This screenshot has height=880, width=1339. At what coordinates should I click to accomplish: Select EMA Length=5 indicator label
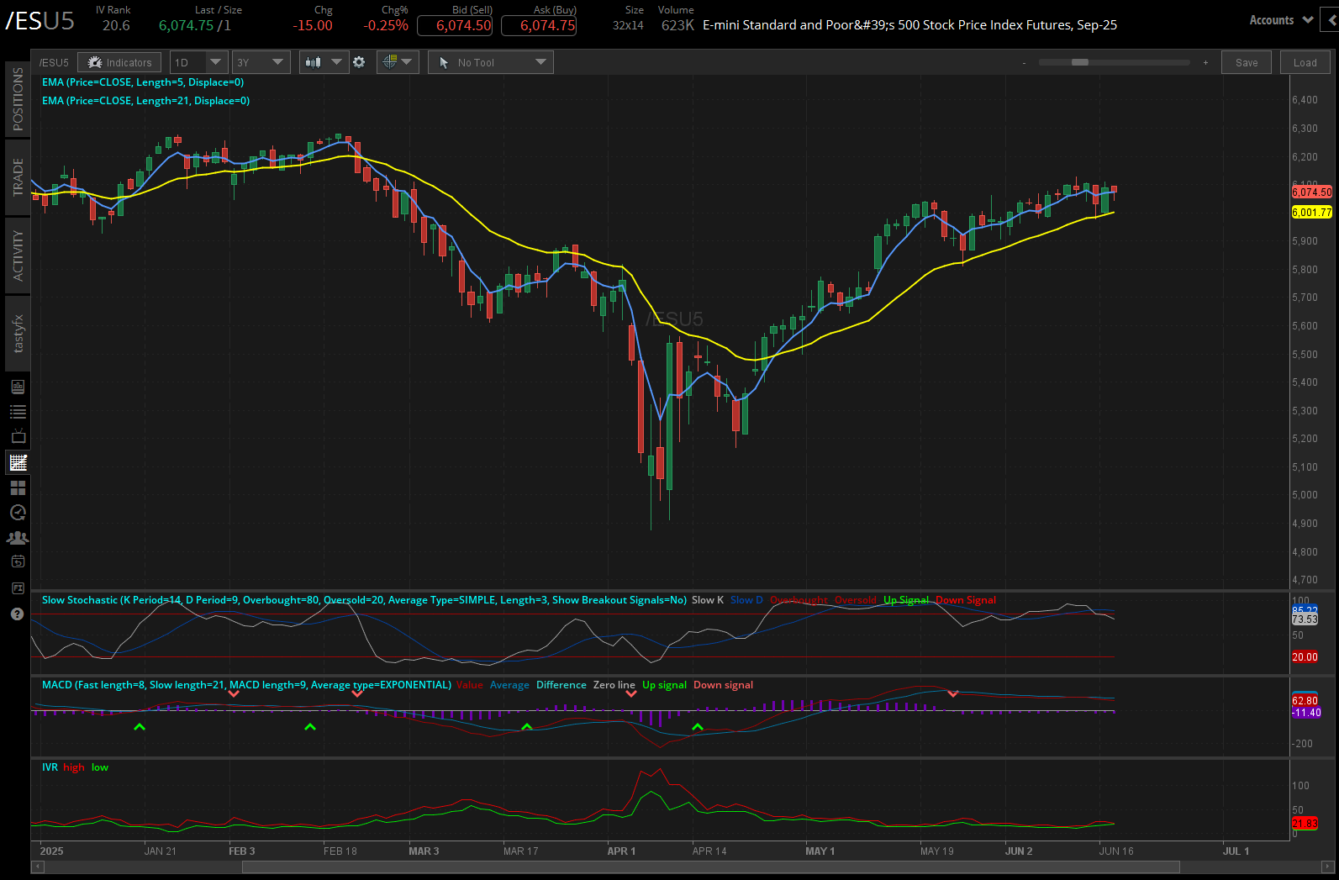143,82
